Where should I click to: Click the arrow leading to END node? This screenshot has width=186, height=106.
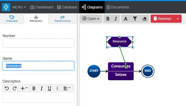tap(137, 71)
